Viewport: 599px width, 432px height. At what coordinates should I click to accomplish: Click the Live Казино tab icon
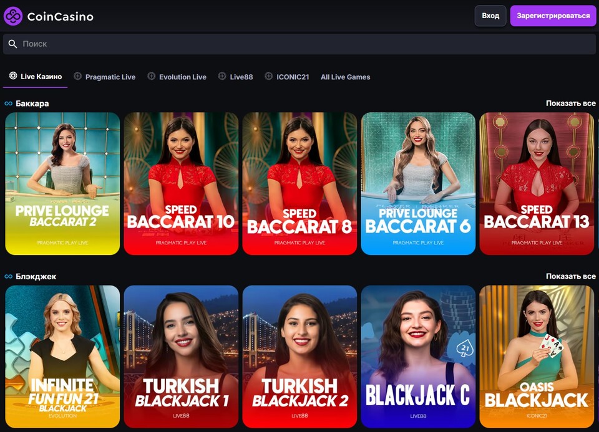click(12, 75)
